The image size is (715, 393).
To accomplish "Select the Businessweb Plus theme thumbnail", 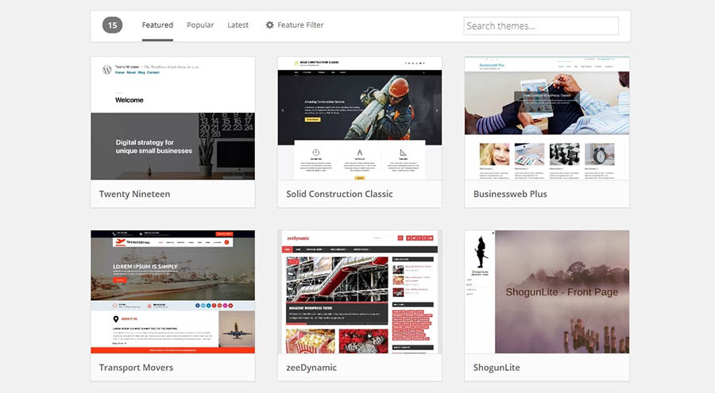I will click(547, 118).
